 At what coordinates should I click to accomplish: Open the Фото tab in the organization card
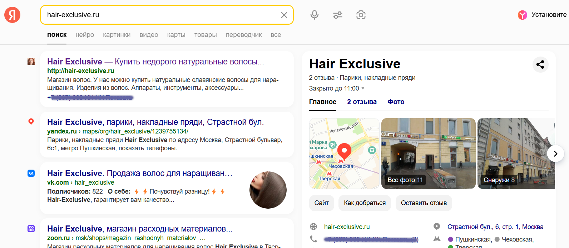[x=396, y=102]
